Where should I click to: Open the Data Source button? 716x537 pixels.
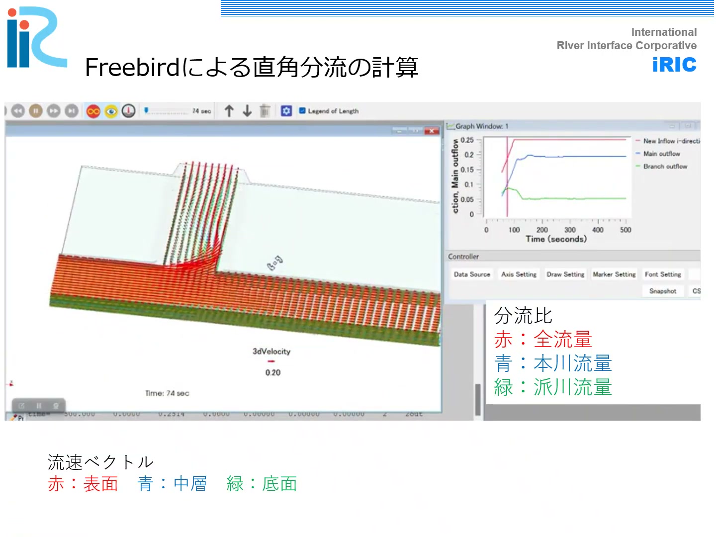pyautogui.click(x=472, y=274)
